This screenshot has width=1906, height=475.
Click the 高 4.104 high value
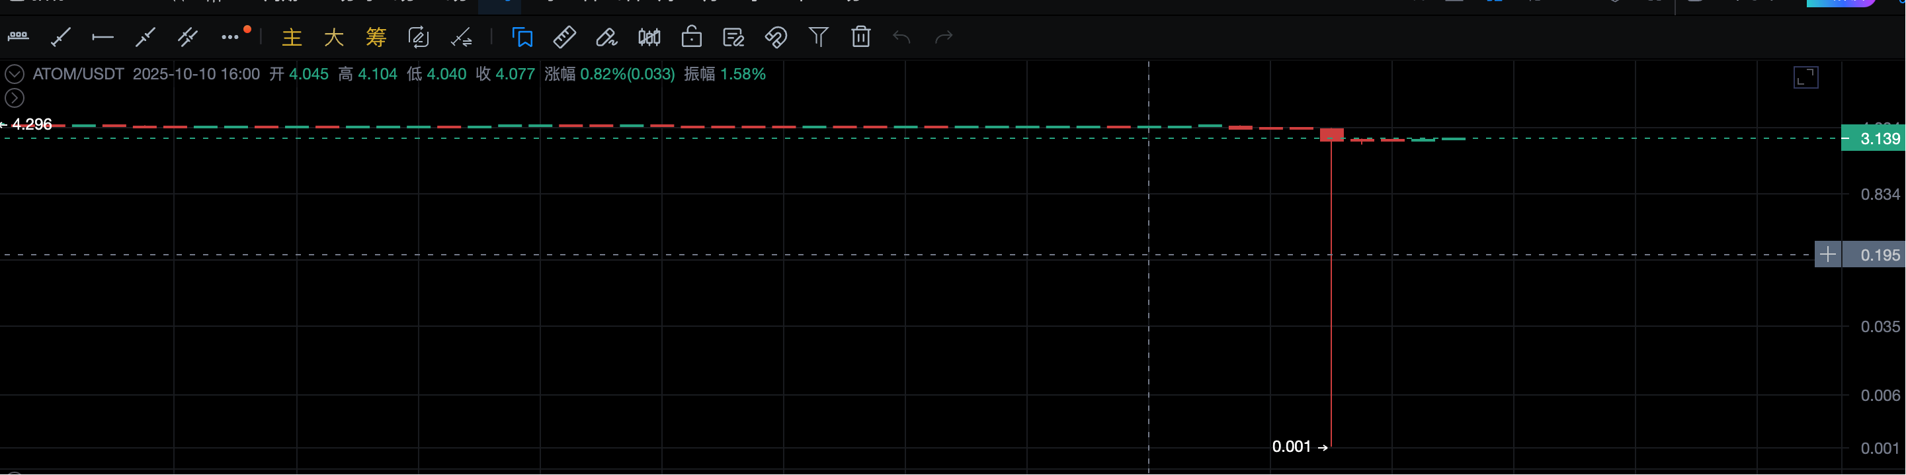click(368, 74)
